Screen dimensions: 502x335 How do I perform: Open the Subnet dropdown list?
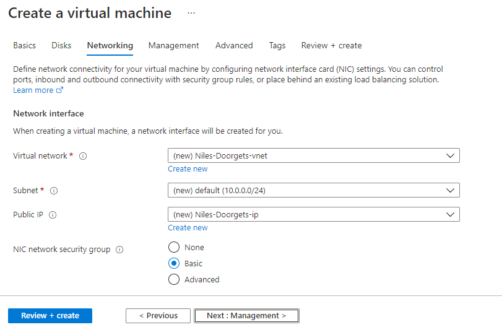313,190
